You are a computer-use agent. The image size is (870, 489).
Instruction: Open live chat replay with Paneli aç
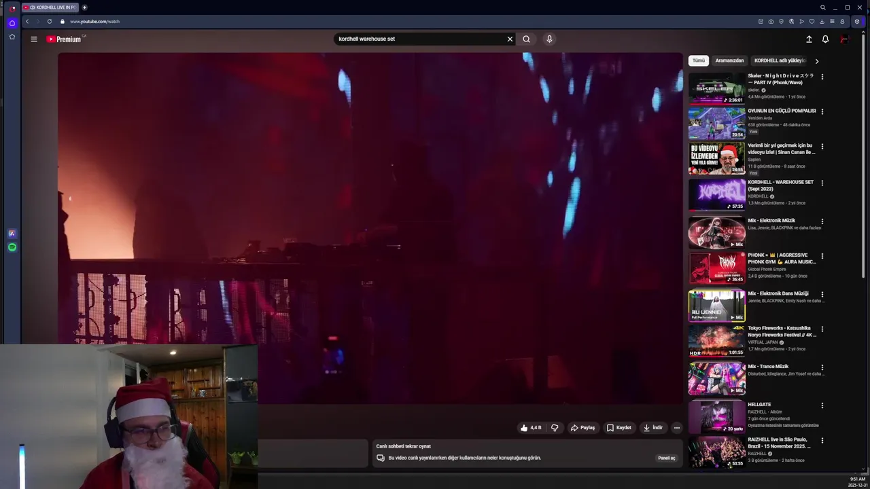pyautogui.click(x=666, y=458)
